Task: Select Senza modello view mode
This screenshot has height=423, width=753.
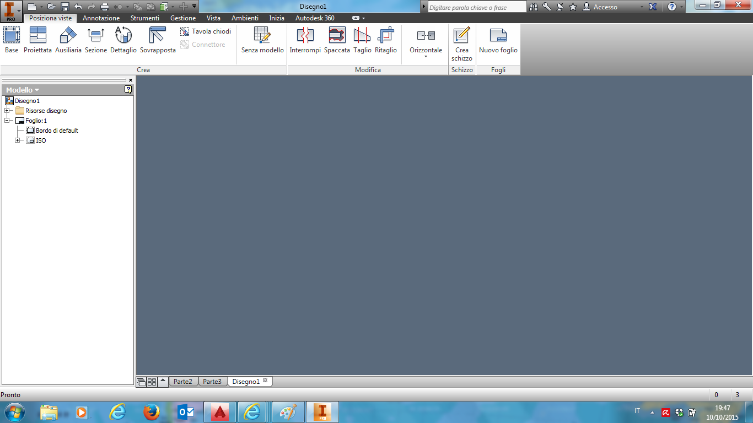Action: [x=262, y=39]
